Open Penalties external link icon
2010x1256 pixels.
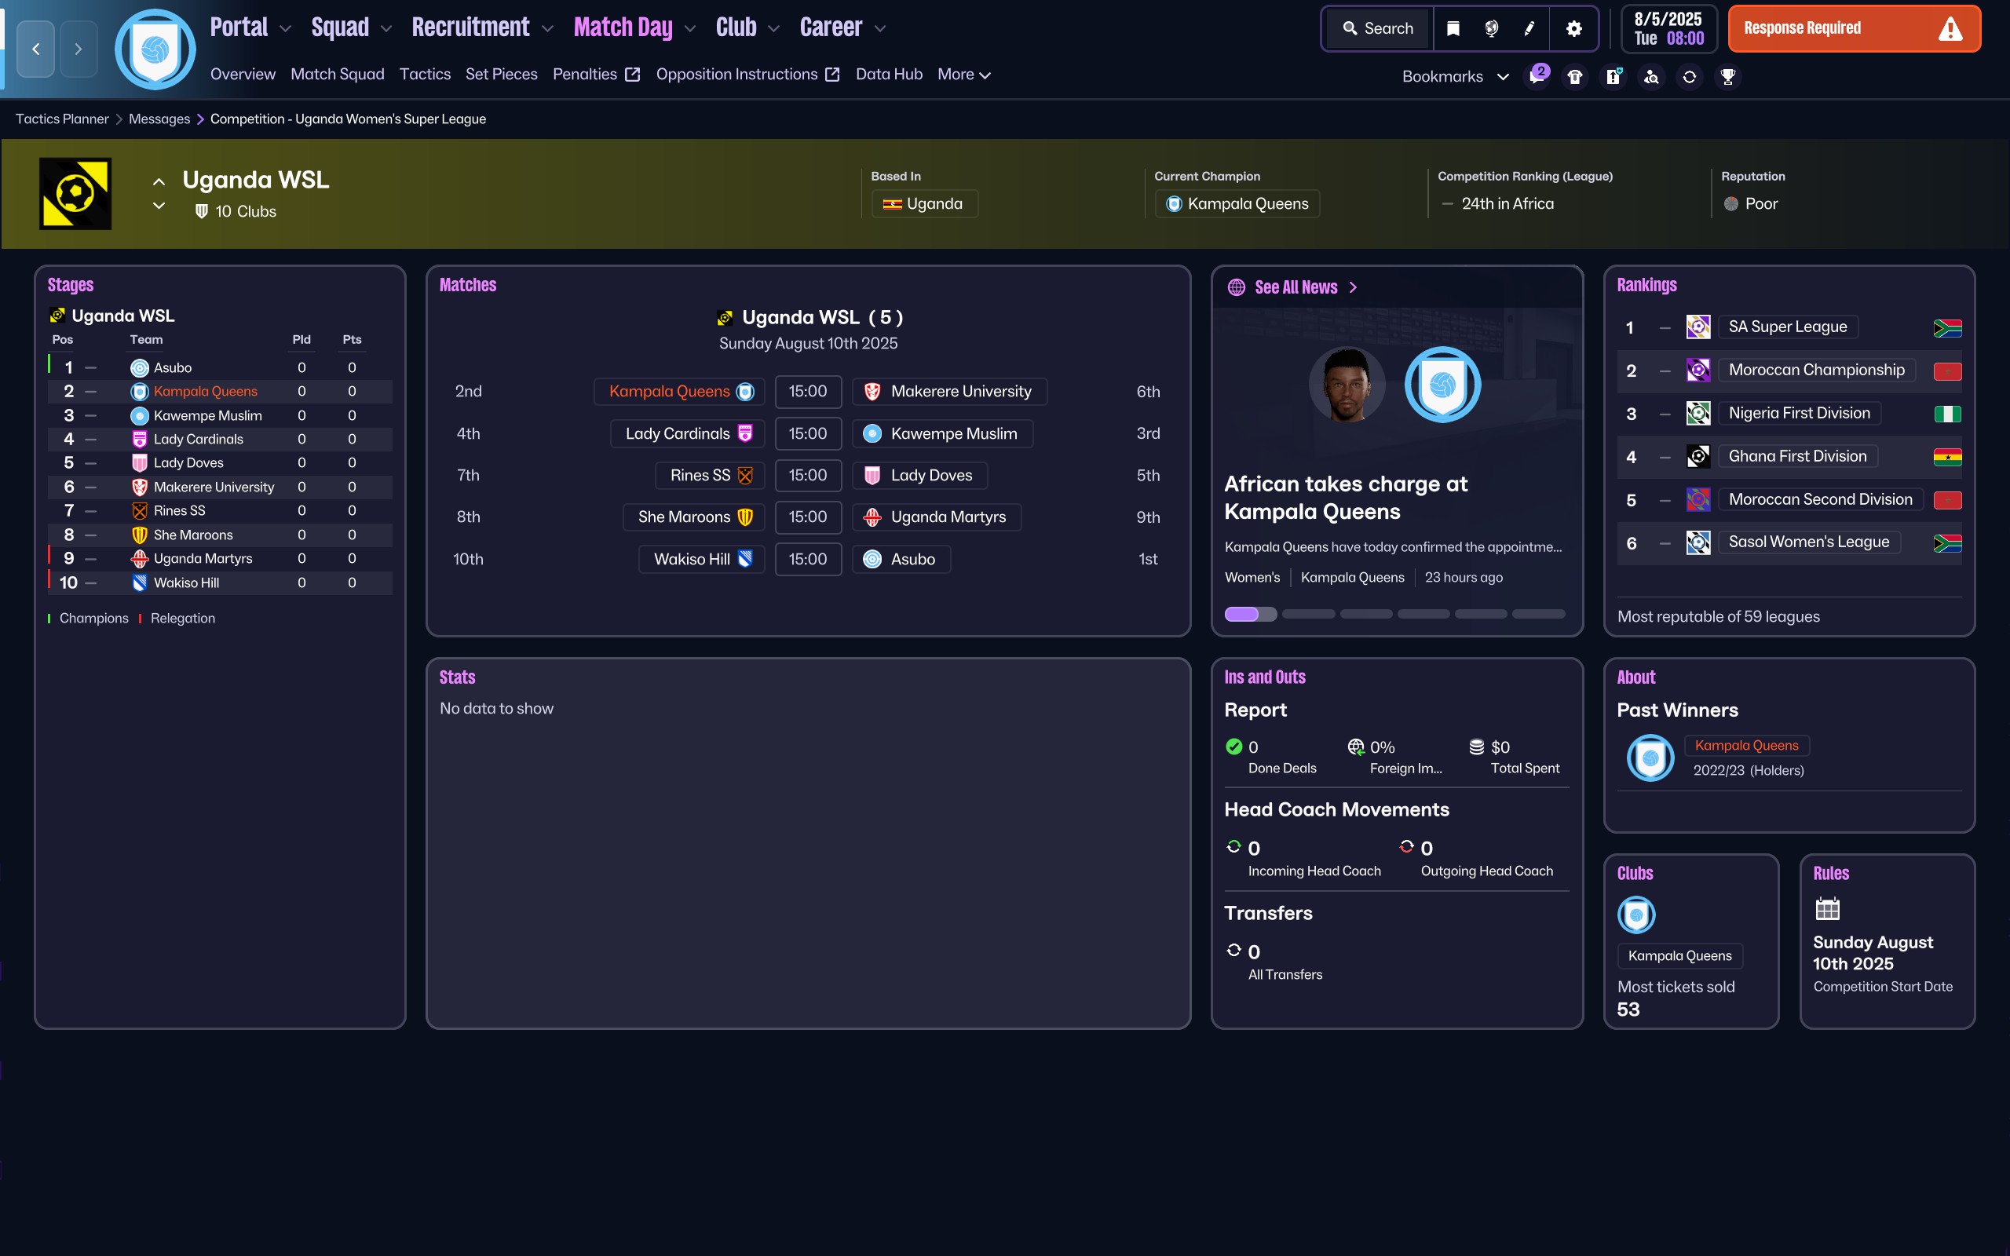632,75
